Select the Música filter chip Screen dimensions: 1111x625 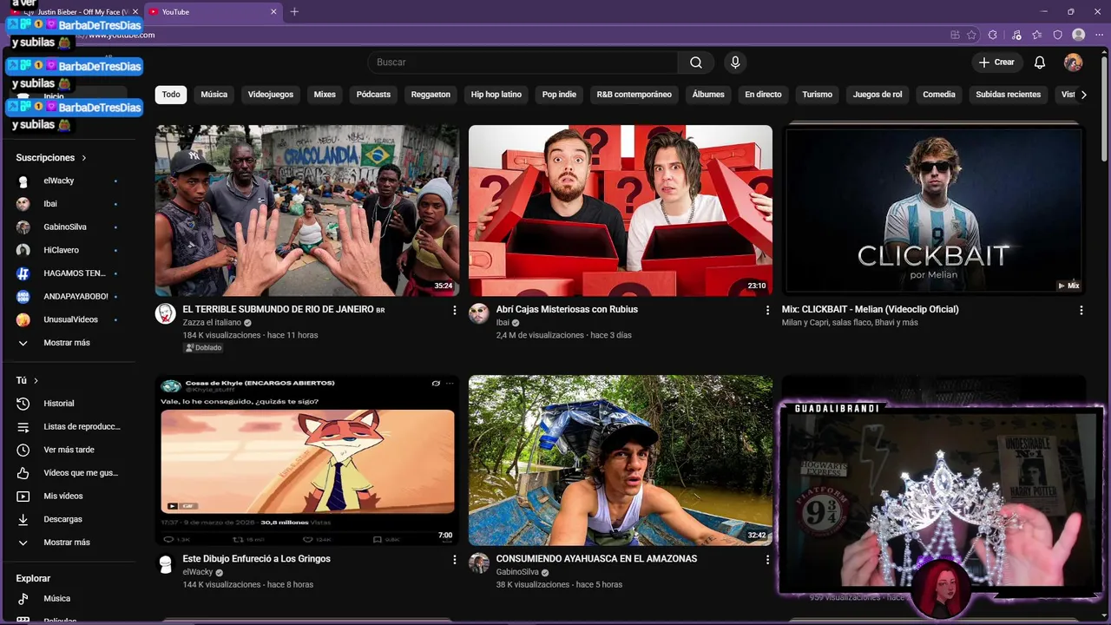point(214,95)
